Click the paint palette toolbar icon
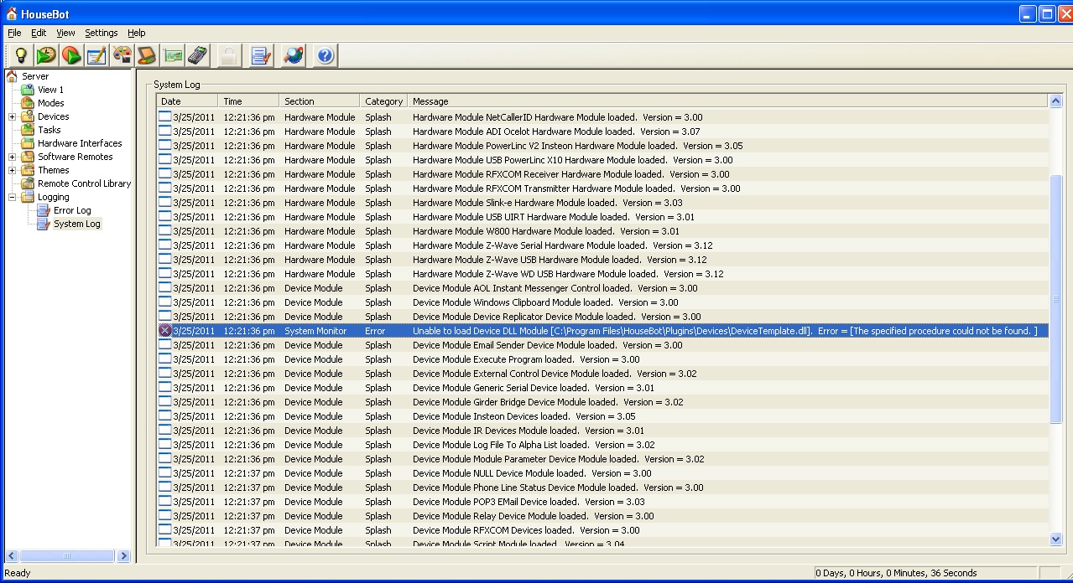Viewport: 1073px width, 583px height. pos(122,55)
